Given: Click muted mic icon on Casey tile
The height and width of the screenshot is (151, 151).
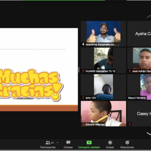Looking at the screenshot, I should (129, 125).
